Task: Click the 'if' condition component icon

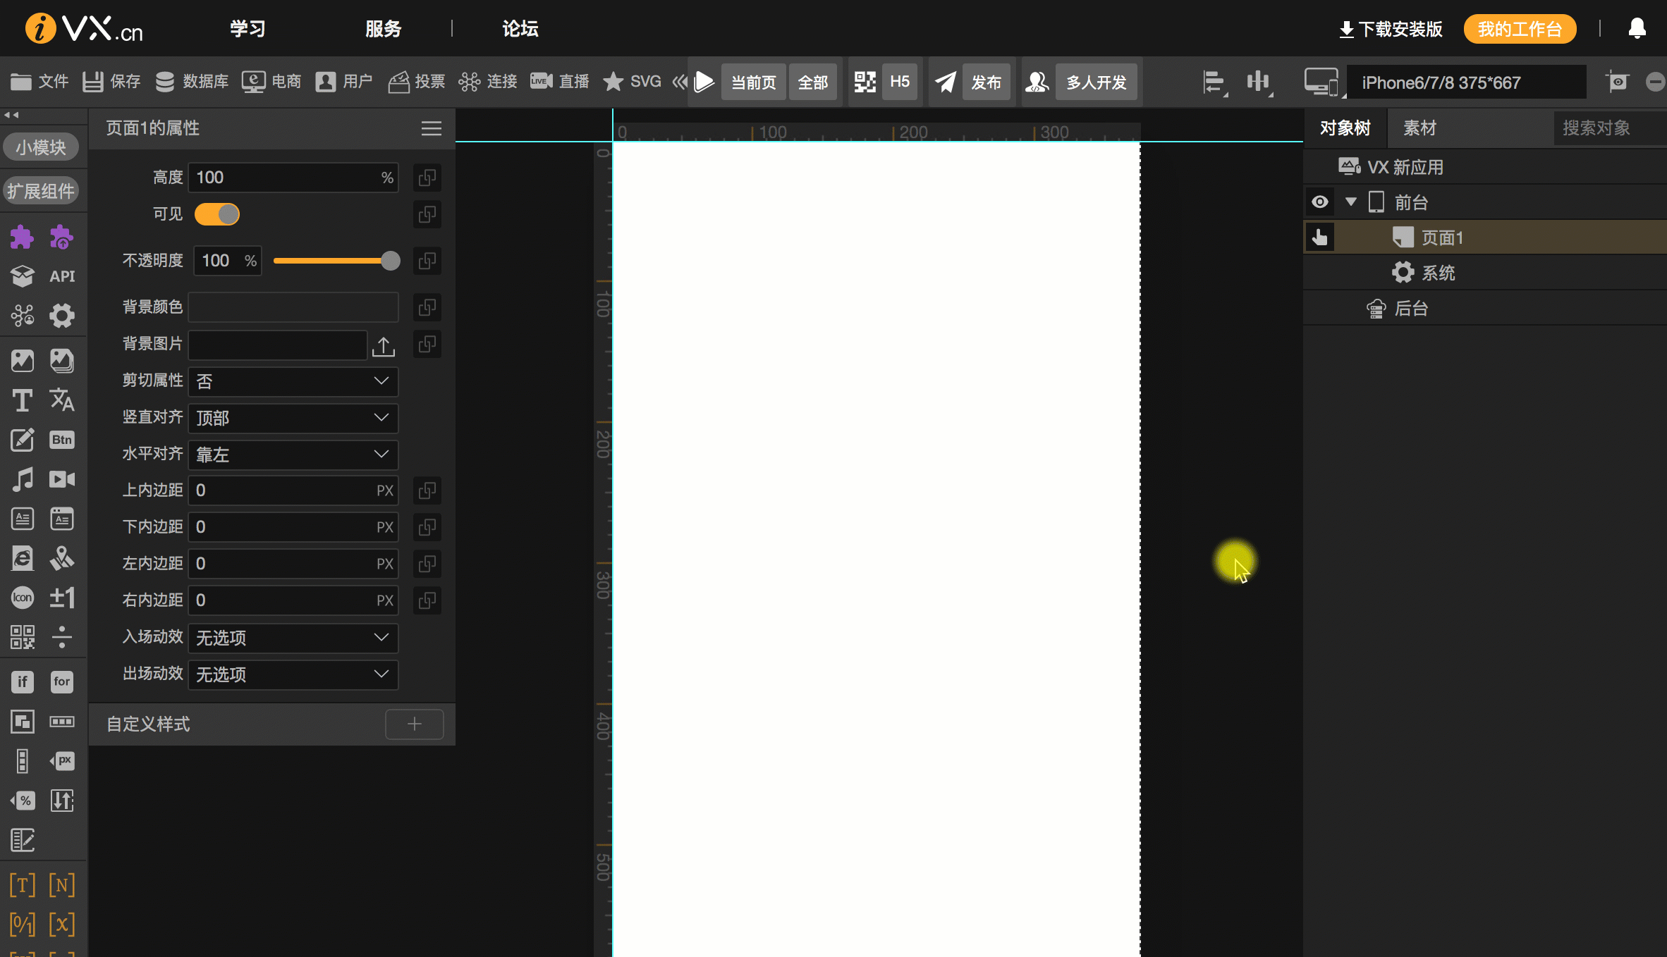Action: point(22,681)
